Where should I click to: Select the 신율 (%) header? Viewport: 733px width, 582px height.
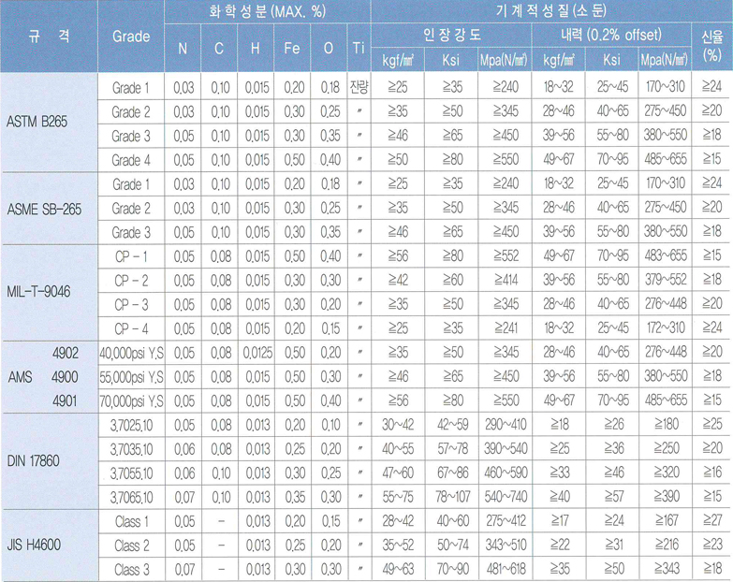click(x=712, y=46)
